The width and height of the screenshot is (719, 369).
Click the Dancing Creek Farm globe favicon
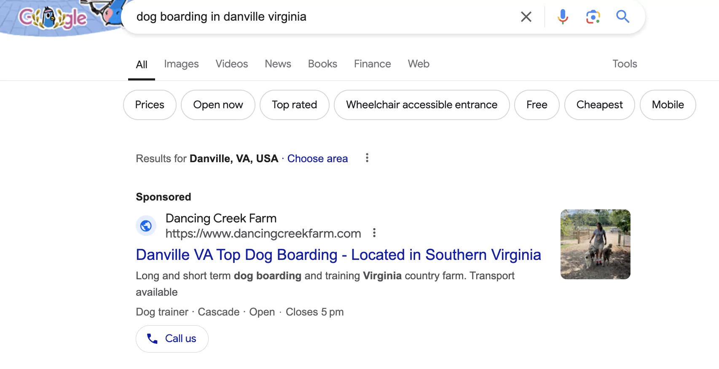pyautogui.click(x=146, y=226)
